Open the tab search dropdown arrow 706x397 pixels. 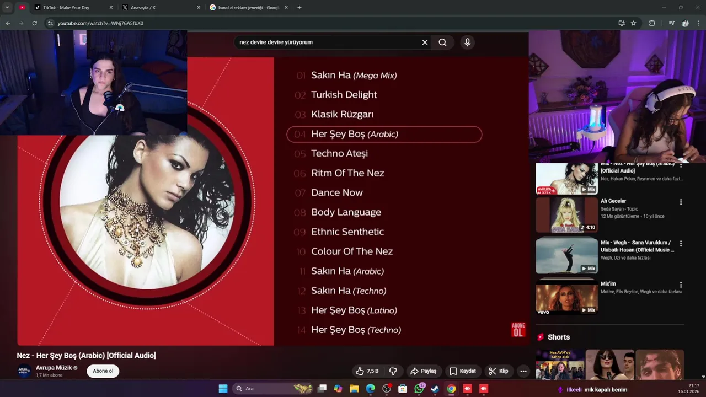coord(7,8)
